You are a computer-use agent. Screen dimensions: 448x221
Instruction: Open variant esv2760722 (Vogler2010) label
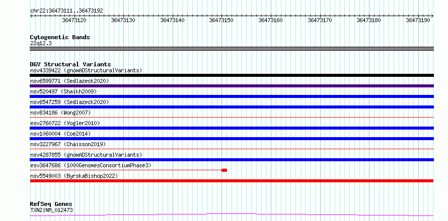pos(65,123)
